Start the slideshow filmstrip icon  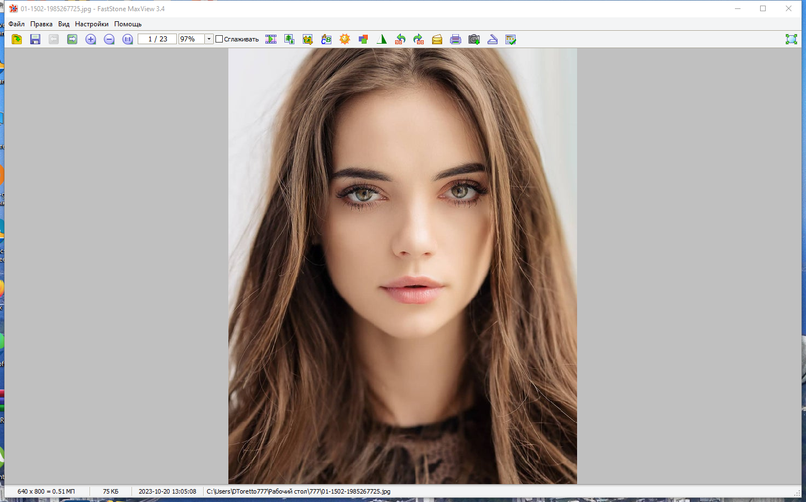pos(271,39)
